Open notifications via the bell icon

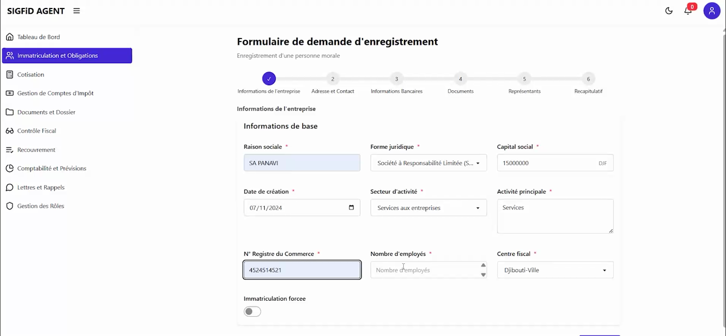coord(688,11)
